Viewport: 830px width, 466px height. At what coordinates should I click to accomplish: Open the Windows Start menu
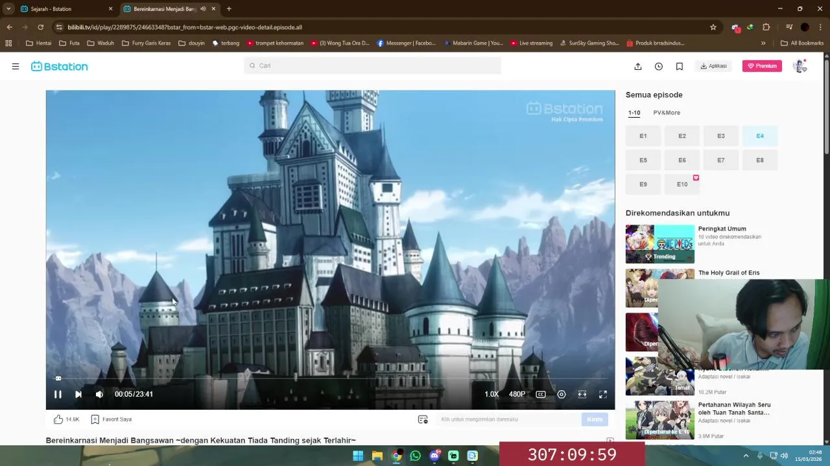point(358,456)
